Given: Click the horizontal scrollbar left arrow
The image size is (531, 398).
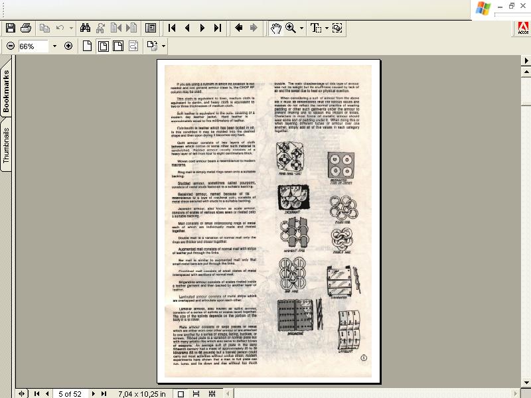Looking at the screenshot, I should (x=228, y=393).
